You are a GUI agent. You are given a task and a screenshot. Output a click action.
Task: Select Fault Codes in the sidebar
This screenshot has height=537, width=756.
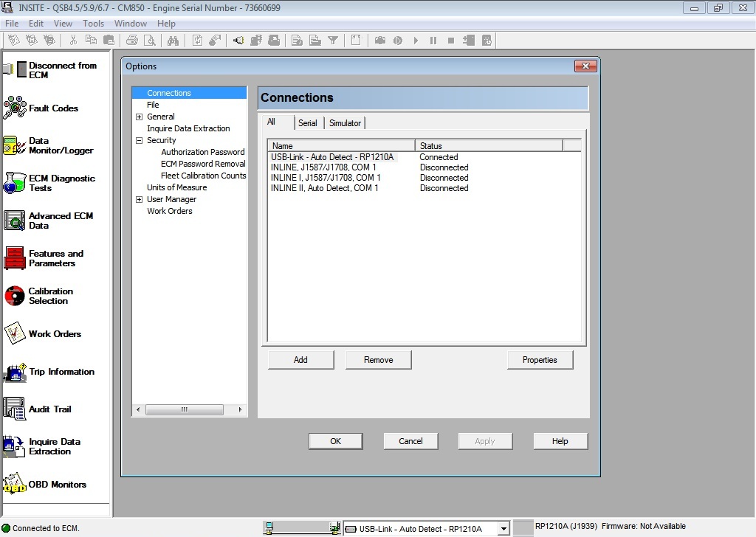55,108
